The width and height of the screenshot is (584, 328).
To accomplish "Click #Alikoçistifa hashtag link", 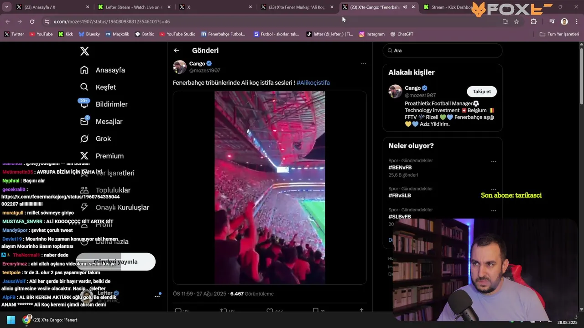I will coord(313,83).
